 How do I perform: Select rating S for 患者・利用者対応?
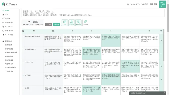(x=149, y=53)
